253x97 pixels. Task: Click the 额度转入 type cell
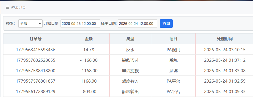[x=130, y=81]
